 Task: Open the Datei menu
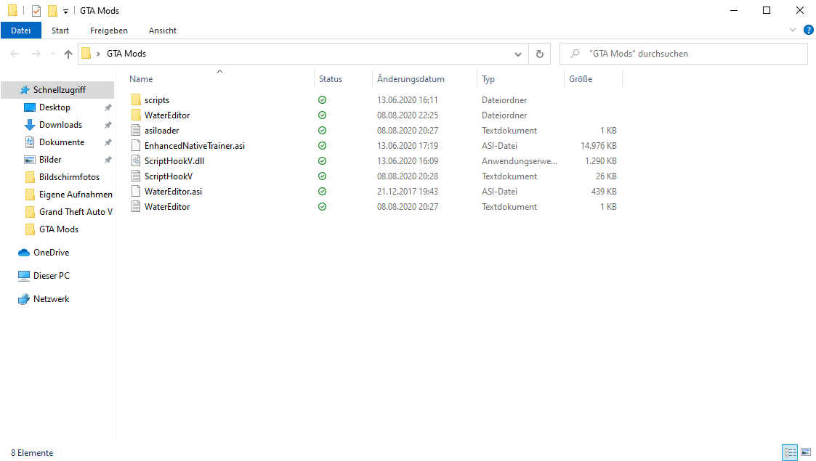pos(21,30)
